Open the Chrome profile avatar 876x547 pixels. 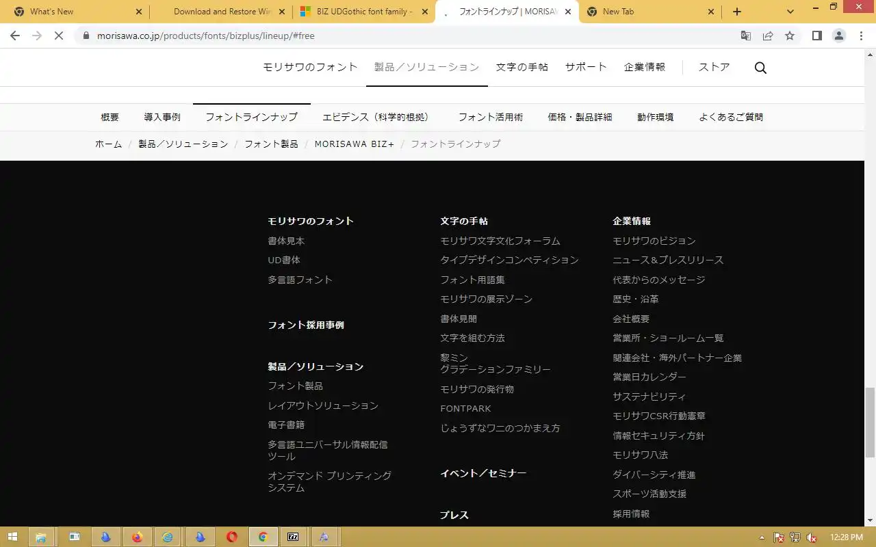[839, 36]
